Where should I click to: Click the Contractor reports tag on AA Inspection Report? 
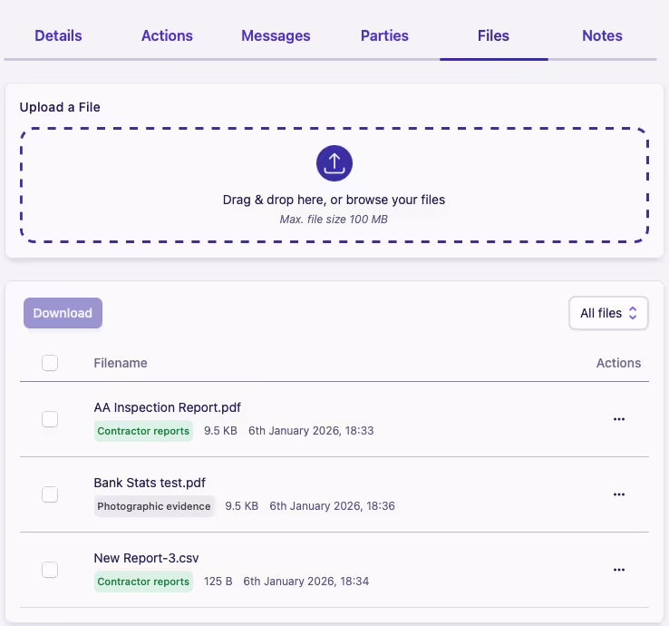pos(143,431)
